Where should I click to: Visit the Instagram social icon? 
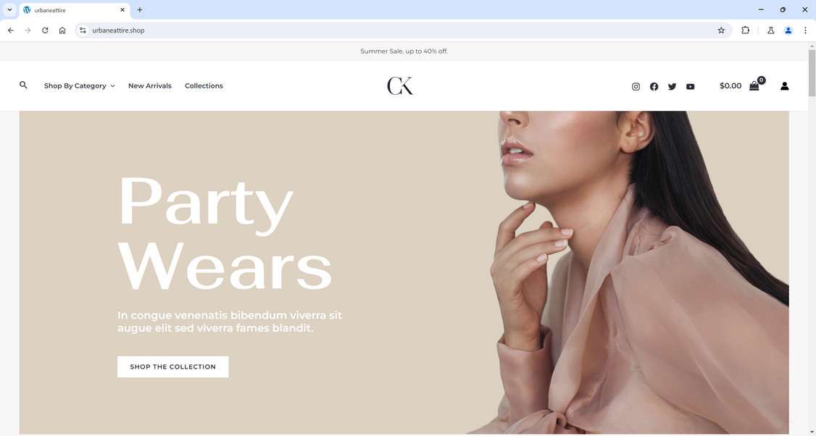[636, 86]
